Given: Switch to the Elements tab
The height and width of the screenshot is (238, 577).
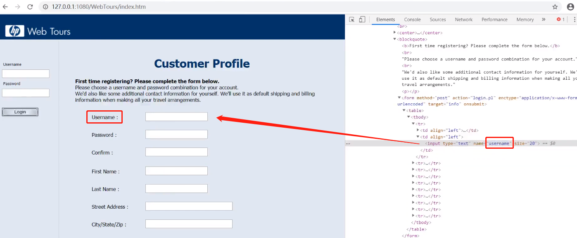Looking at the screenshot, I should click(385, 19).
